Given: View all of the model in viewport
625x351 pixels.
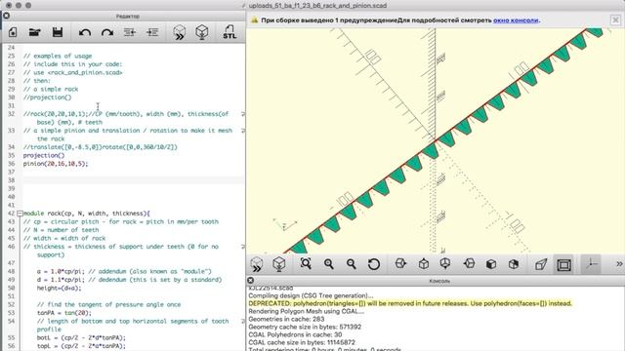Looking at the screenshot, I should (306, 264).
